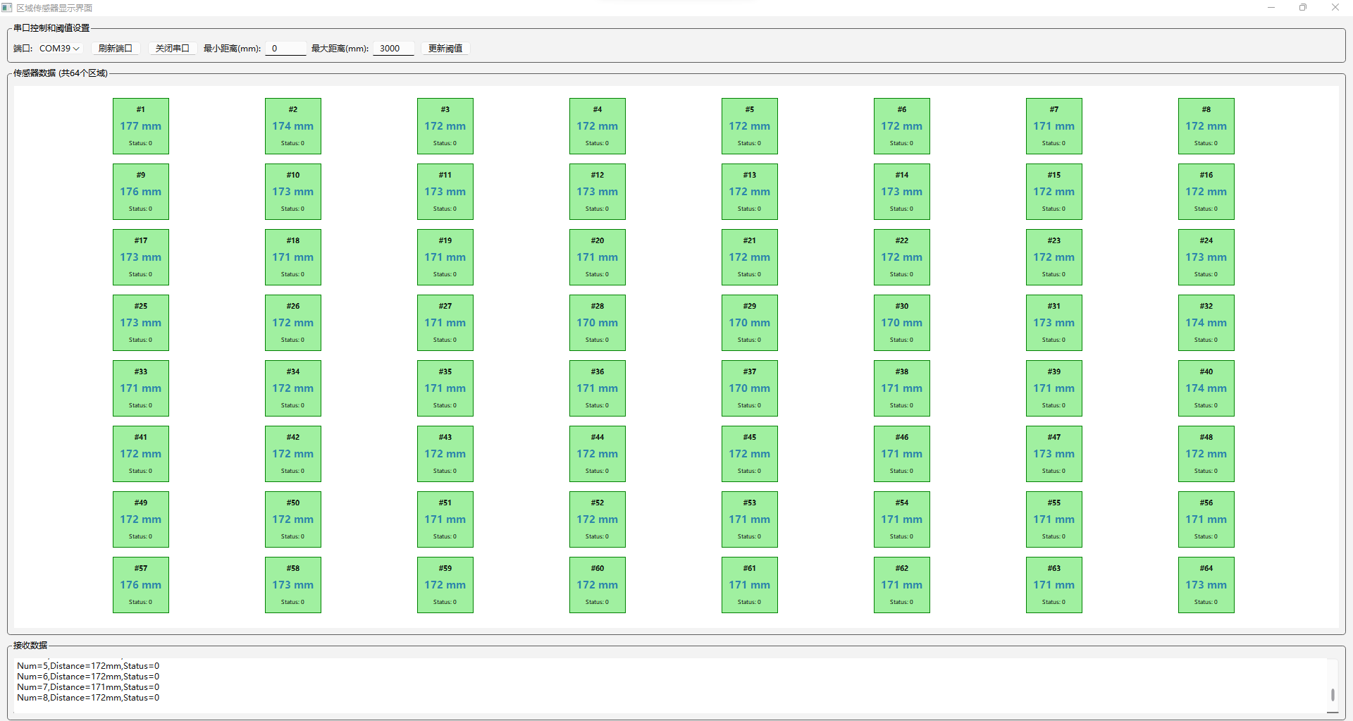
Task: Select sensor tile #1 showing 177 mm
Action: tap(141, 126)
